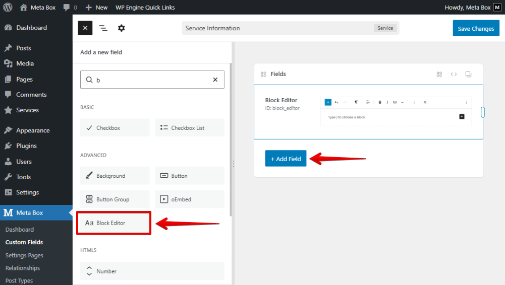
Task: Open Settings in admin sidebar
Action: tap(36, 192)
